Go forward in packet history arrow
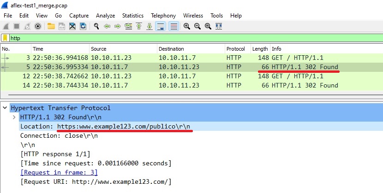Image resolution: width=383 pixels, height=193 pixels. 118,26
